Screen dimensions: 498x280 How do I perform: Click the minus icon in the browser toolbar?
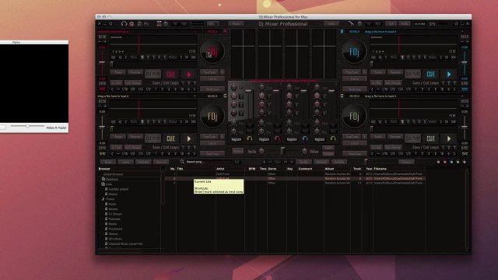click(270, 162)
